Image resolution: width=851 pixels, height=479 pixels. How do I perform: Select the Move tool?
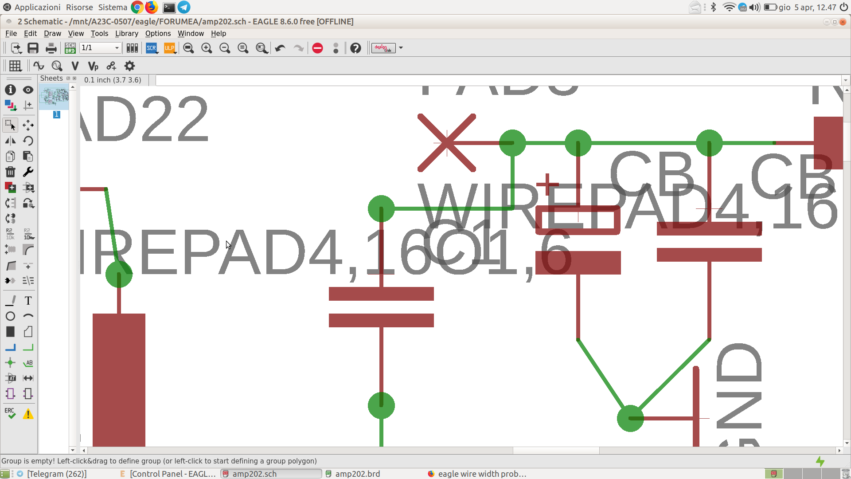(x=28, y=126)
